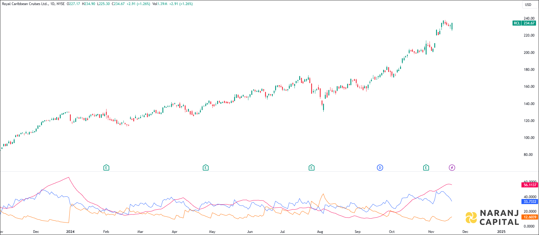The height and width of the screenshot is (235, 539).
Task: Open the earnings E marker before August
Action: (311, 168)
